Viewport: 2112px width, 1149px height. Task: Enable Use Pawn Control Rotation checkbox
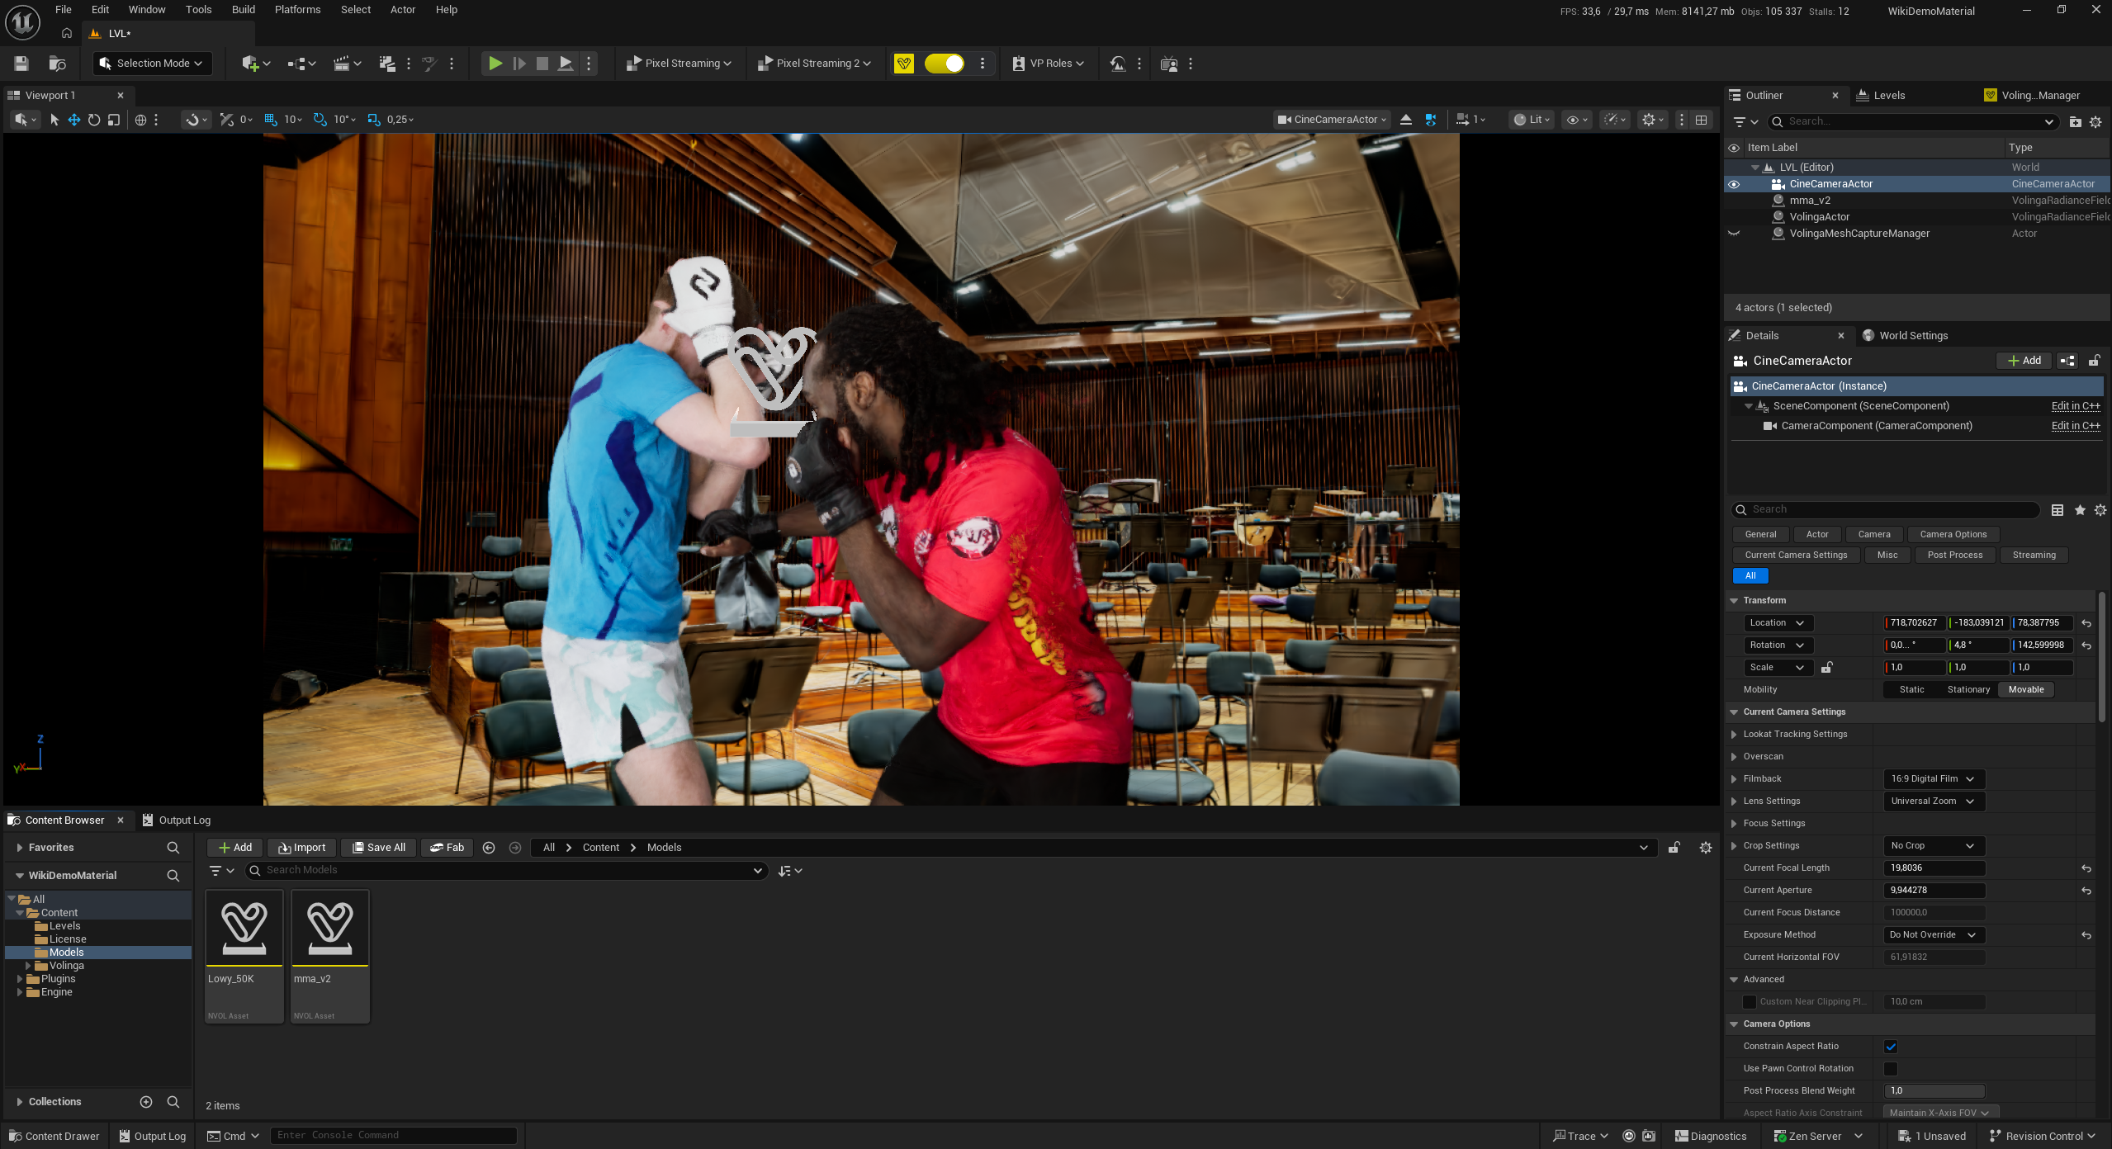pos(1891,1069)
